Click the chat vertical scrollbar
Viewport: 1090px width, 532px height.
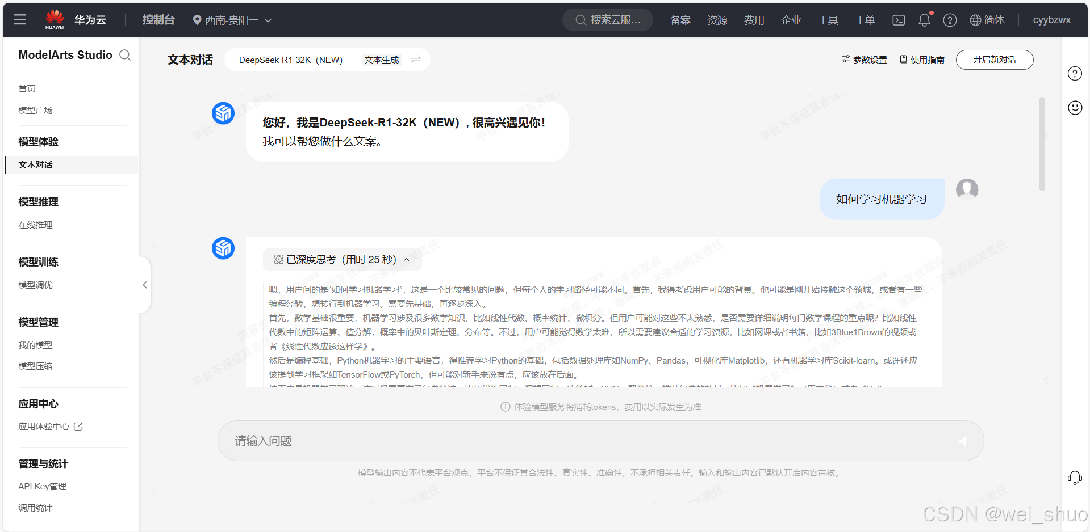tap(1042, 144)
